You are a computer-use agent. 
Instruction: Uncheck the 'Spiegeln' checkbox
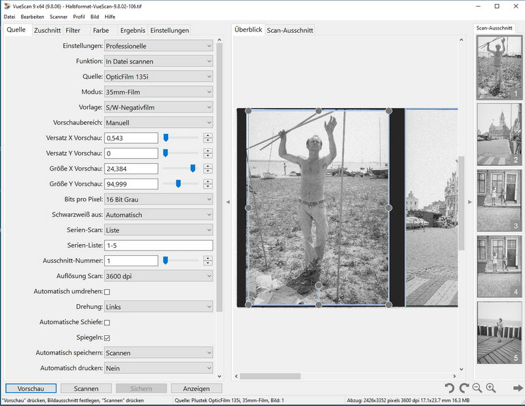pos(107,338)
